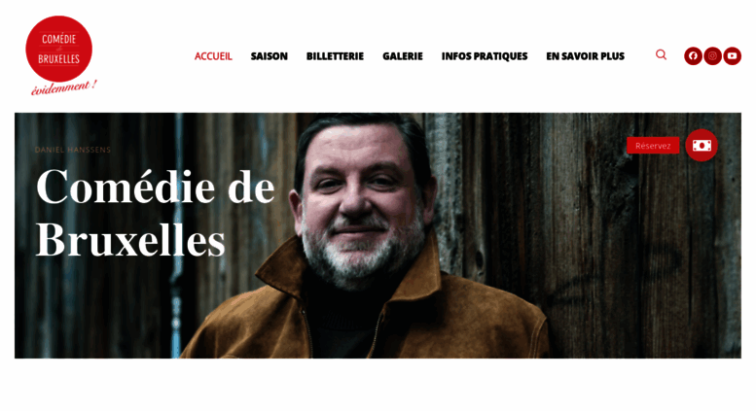The width and height of the screenshot is (756, 411).
Task: Select the Galerie menu item
Action: pos(403,56)
